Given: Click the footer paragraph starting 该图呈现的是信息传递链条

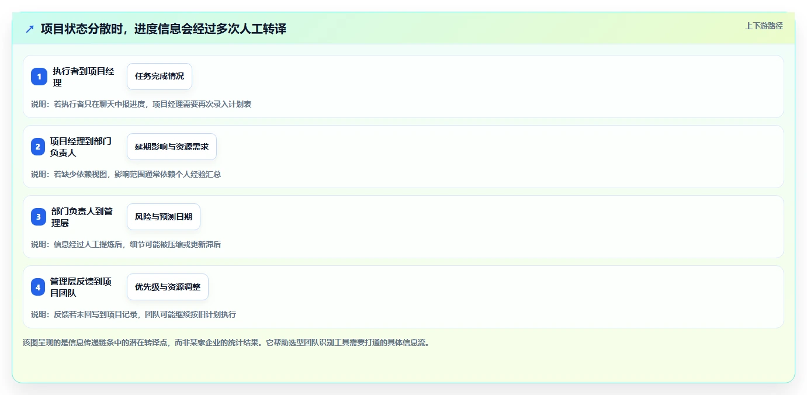Looking at the screenshot, I should pos(227,342).
